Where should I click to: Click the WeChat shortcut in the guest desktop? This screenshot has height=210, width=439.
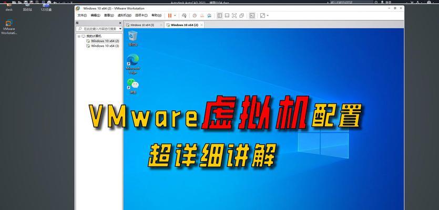(x=132, y=86)
